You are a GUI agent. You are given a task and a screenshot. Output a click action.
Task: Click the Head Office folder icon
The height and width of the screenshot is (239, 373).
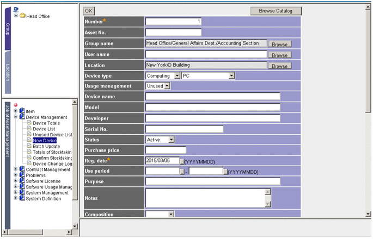(x=22, y=16)
